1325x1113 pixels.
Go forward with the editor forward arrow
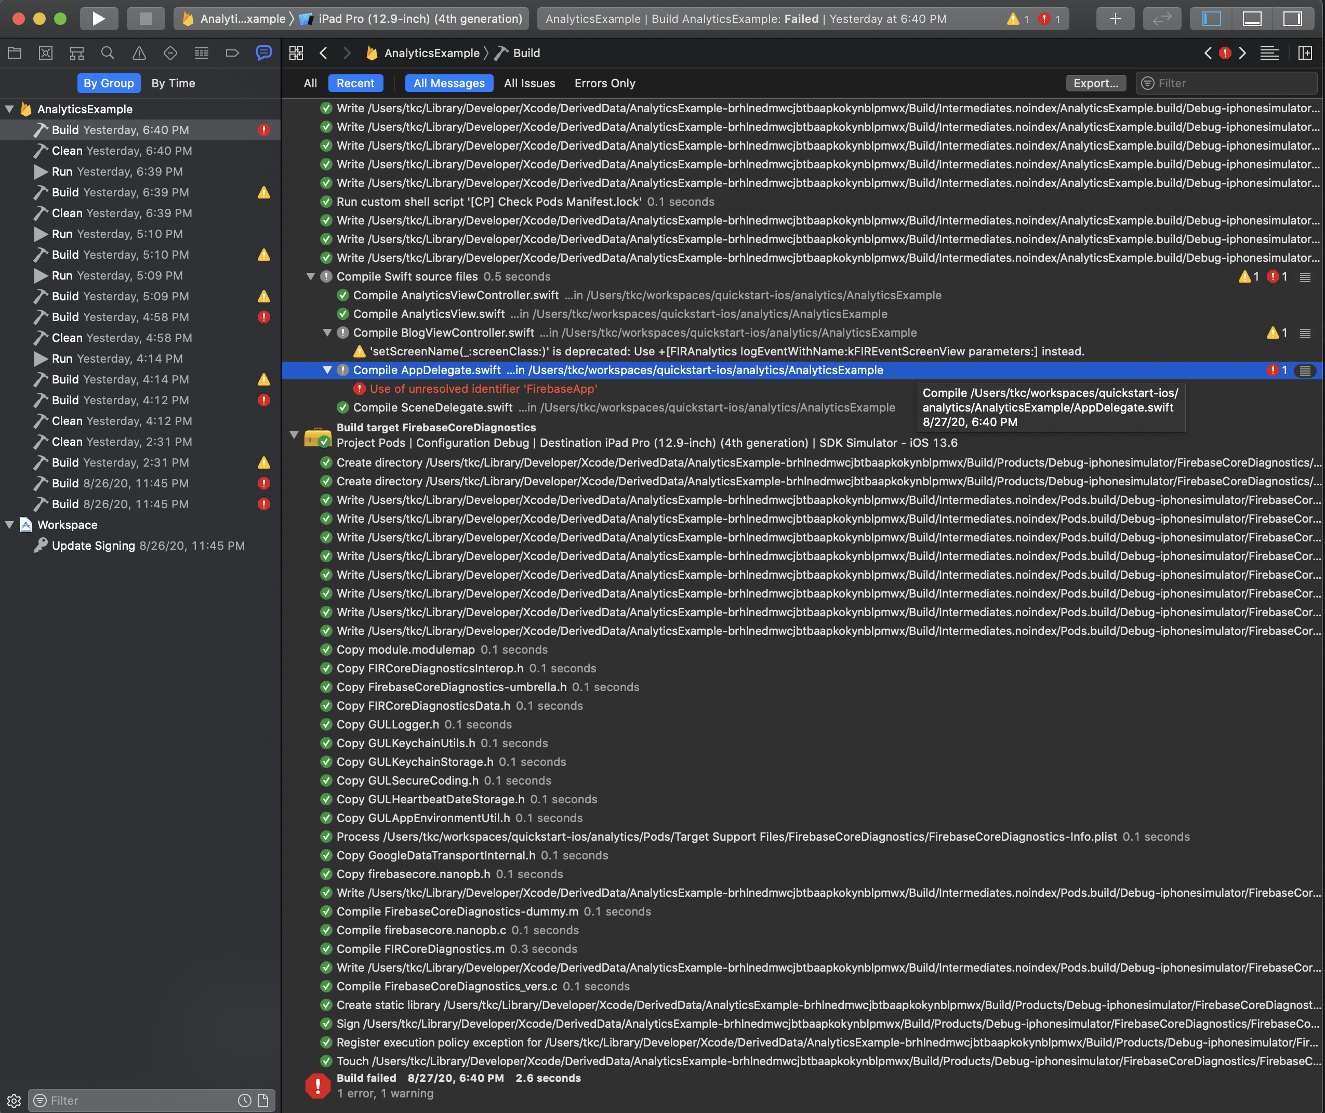[347, 53]
